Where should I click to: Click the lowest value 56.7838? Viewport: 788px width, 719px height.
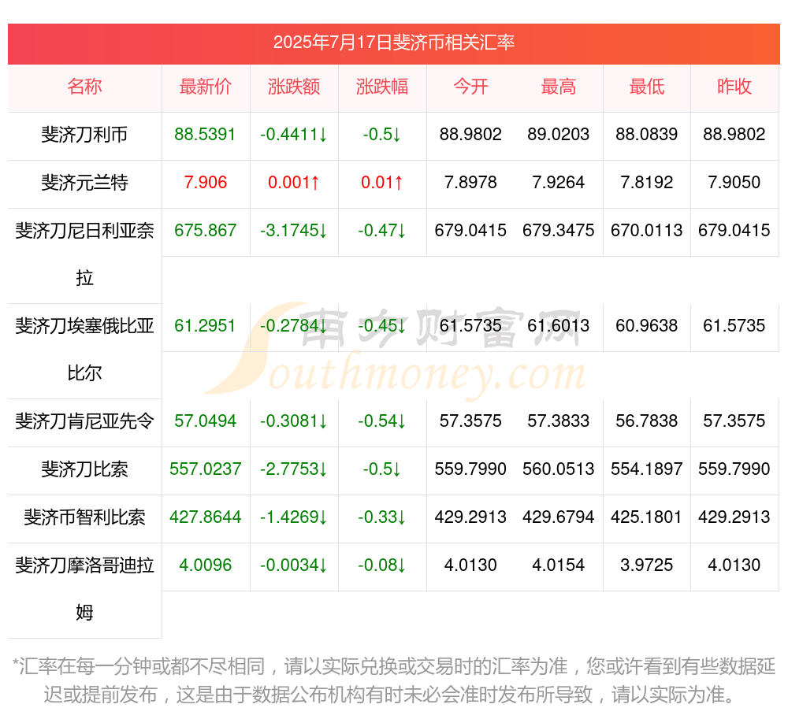tap(647, 421)
